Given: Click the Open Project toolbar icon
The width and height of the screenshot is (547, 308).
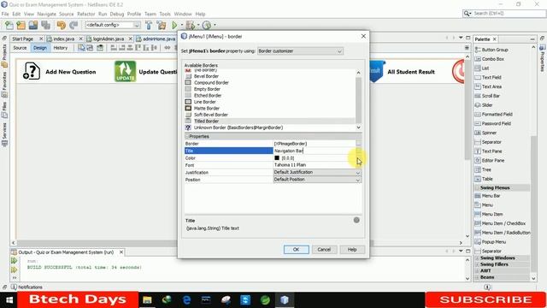Looking at the screenshot, I should [x=33, y=25].
